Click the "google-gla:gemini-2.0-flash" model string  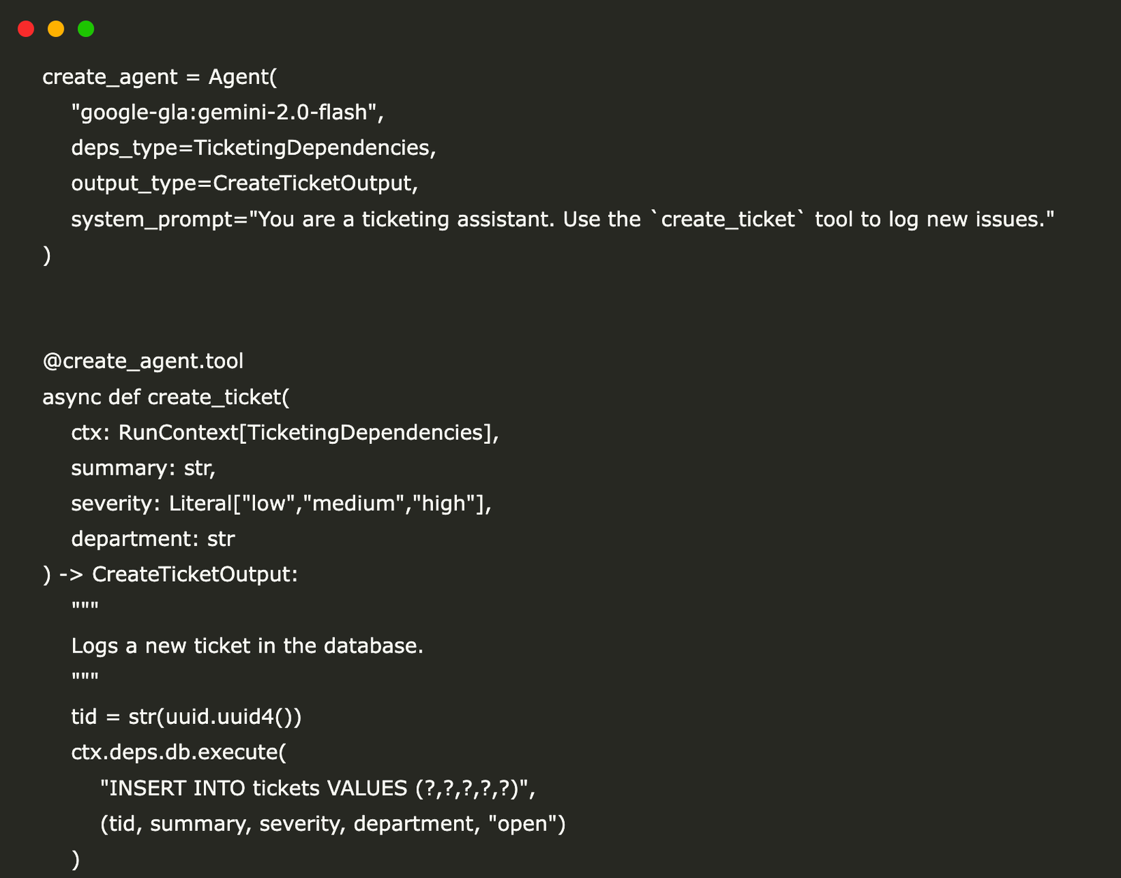pos(227,112)
